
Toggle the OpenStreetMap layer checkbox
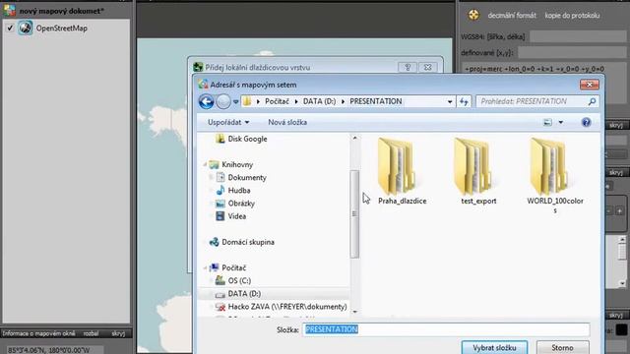[10, 29]
